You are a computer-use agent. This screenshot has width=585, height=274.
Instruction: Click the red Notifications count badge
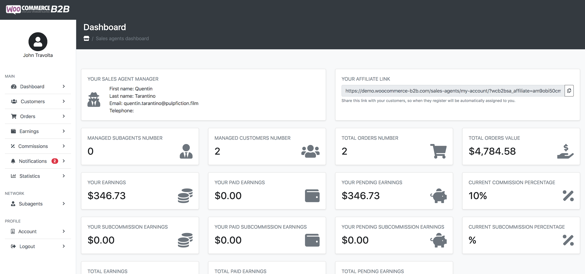click(x=55, y=161)
